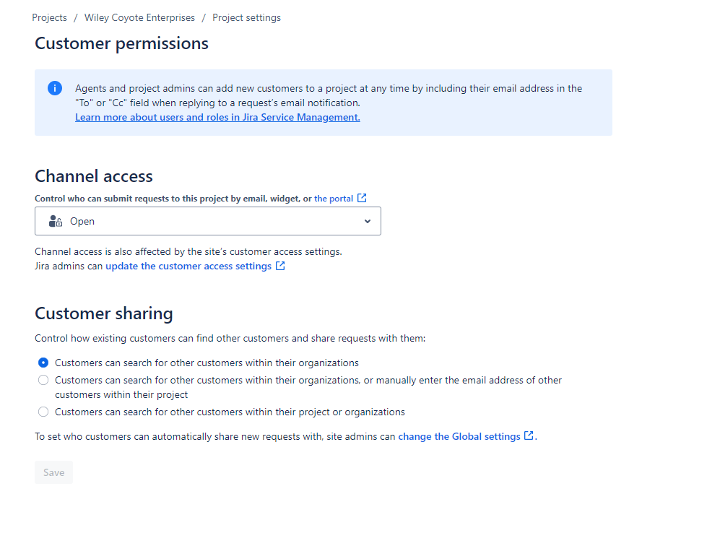Open 'change the Global settings' link
Image resolution: width=720 pixels, height=533 pixels.
click(459, 436)
